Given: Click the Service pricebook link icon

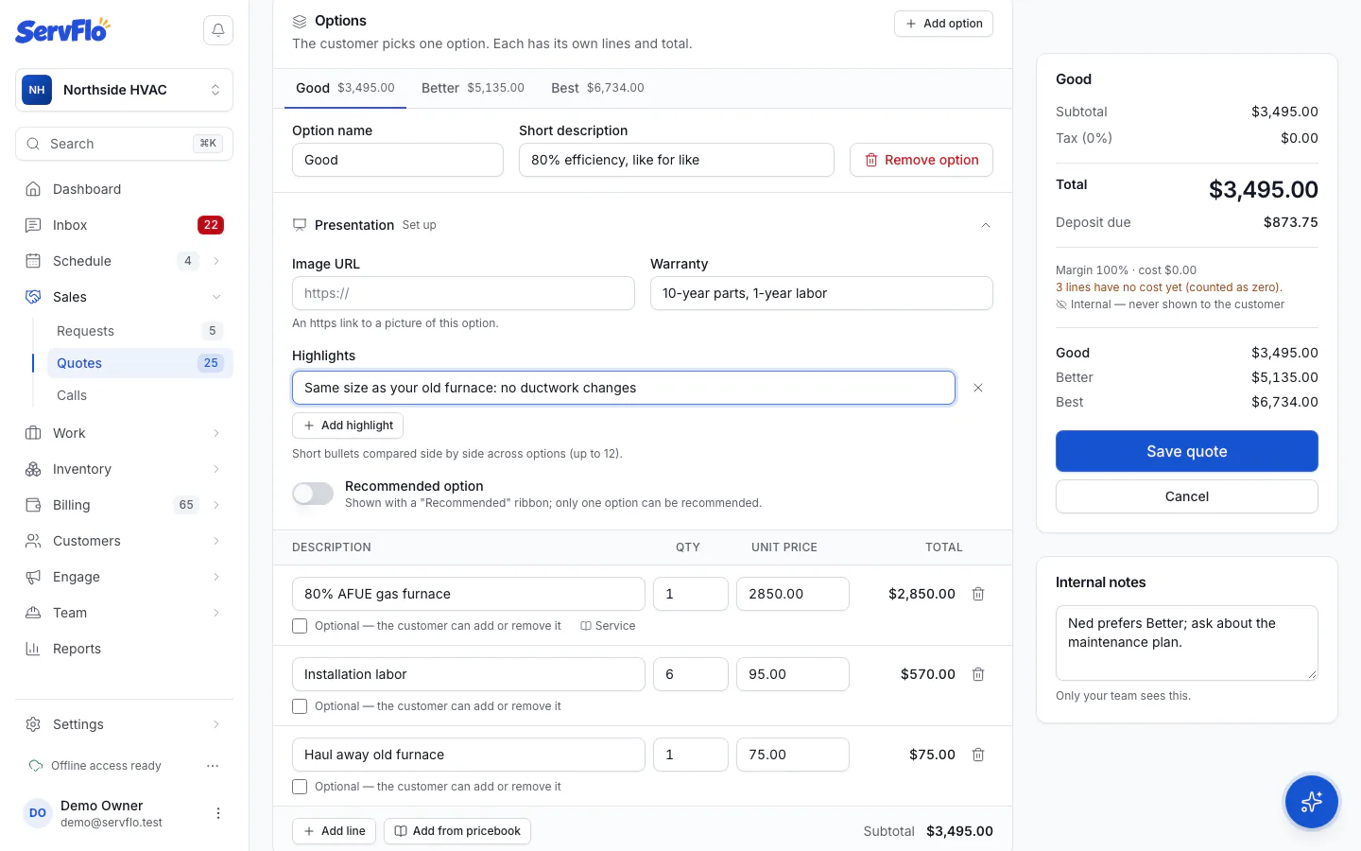Looking at the screenshot, I should pyautogui.click(x=586, y=626).
